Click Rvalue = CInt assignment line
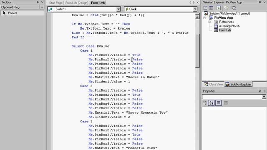This screenshot has width=267, height=150. pyautogui.click(x=108, y=15)
